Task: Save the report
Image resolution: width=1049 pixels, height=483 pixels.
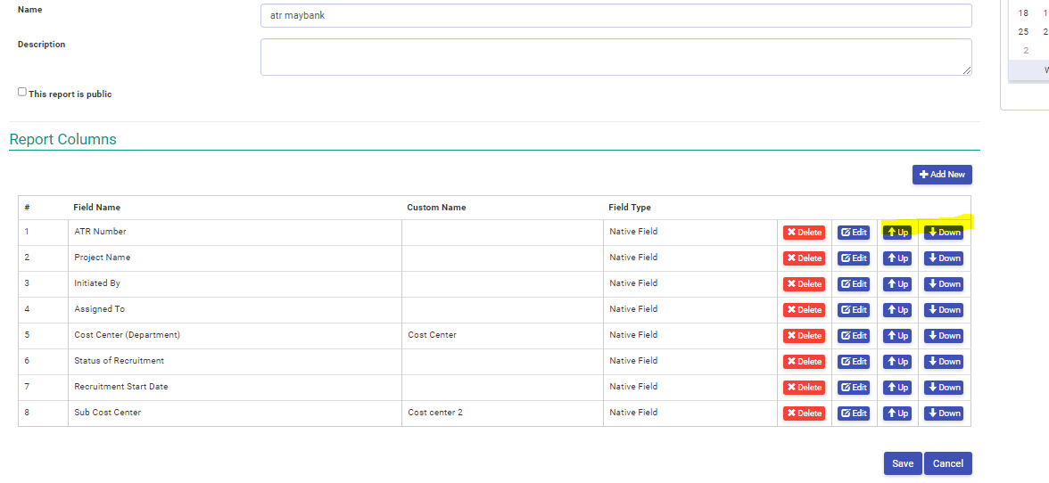Action: [x=903, y=463]
